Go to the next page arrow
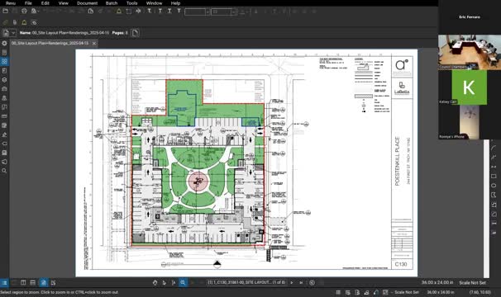Viewport: 501px width, 297px height. pos(292,283)
